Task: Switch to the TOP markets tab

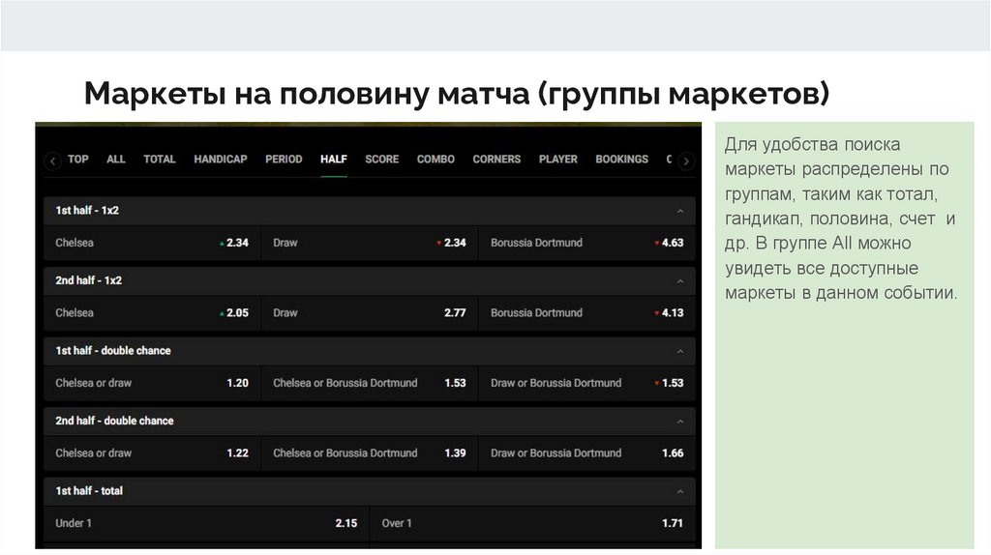Action: pos(78,160)
